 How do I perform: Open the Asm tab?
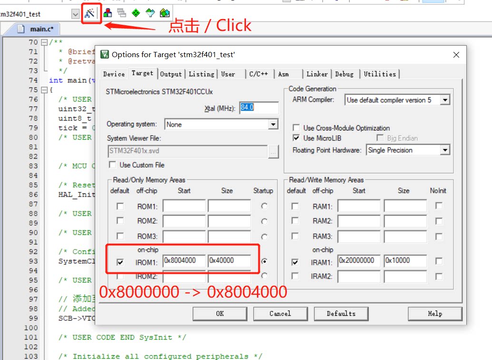click(283, 74)
